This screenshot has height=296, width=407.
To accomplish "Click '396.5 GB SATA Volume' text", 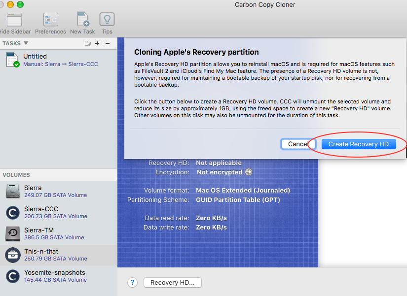I will coord(54,237).
